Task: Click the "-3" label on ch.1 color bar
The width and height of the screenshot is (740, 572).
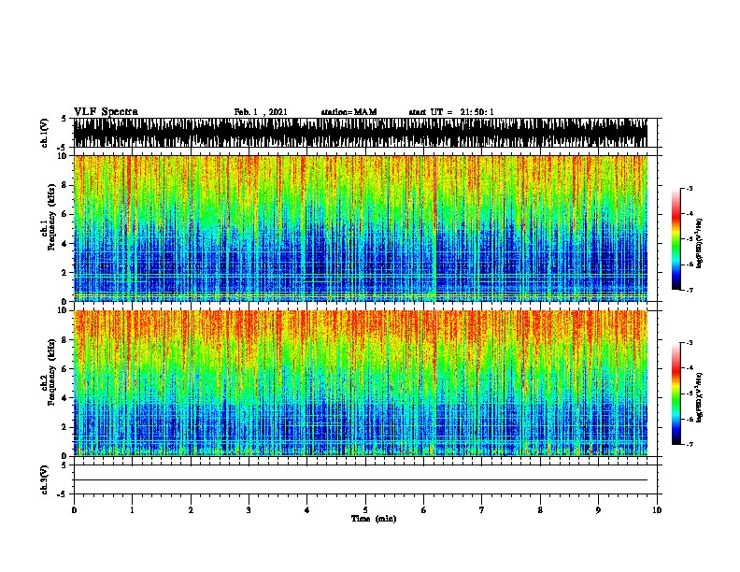Action: pos(689,189)
